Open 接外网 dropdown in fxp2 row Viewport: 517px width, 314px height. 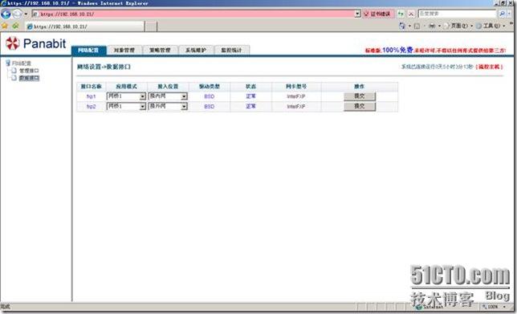pos(168,106)
